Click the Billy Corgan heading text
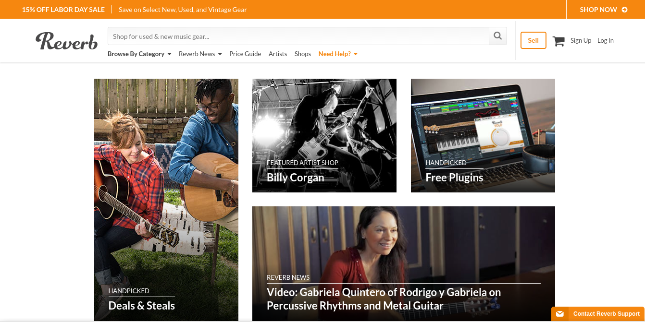The image size is (645, 322). pos(296,178)
